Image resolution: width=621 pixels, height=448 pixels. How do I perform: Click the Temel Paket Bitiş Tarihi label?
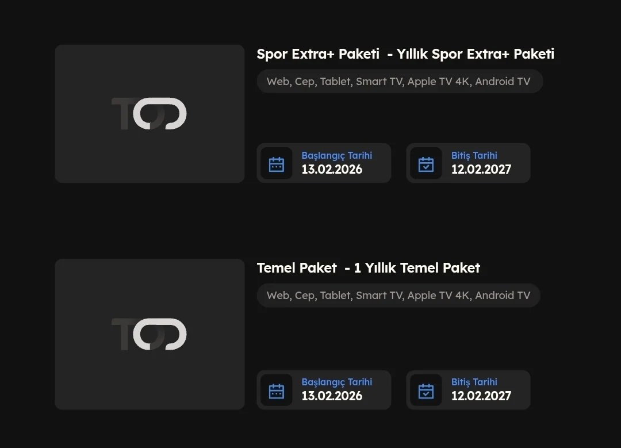pos(474,382)
